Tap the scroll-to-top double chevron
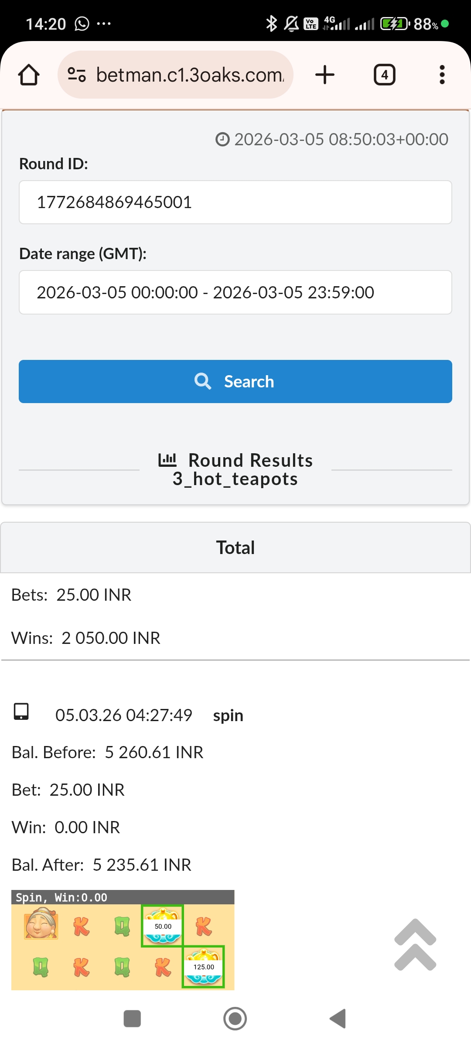The height and width of the screenshot is (1047, 471). [x=415, y=945]
